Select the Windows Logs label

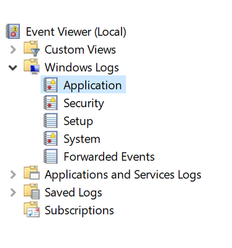click(82, 68)
